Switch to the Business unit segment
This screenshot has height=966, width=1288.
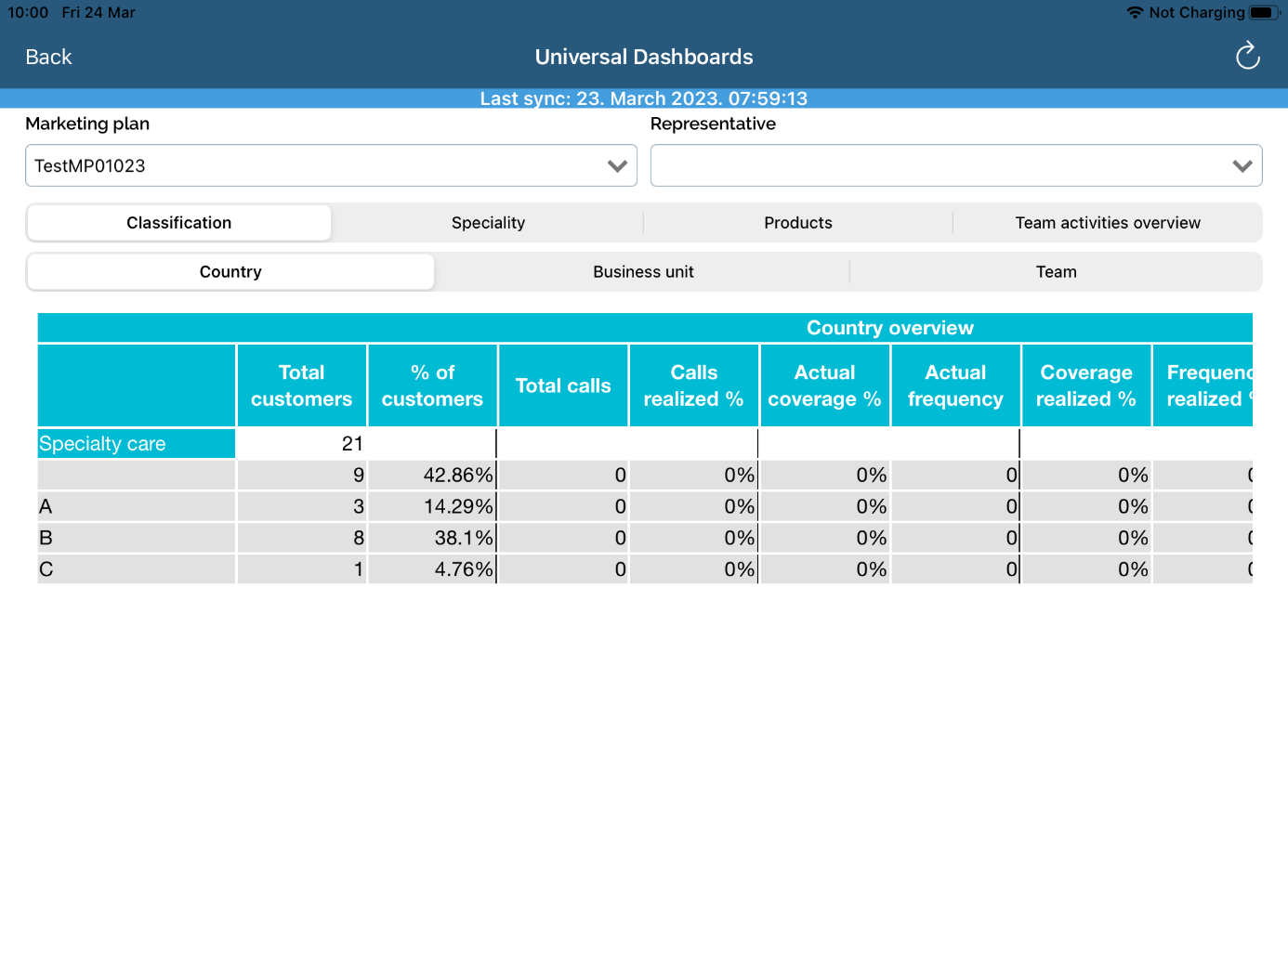click(643, 272)
